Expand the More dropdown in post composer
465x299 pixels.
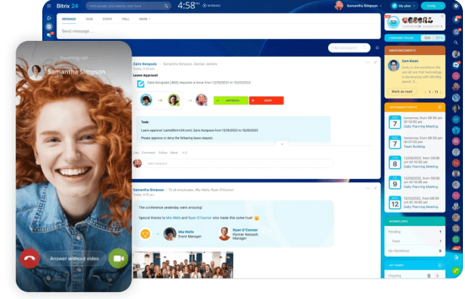click(145, 19)
